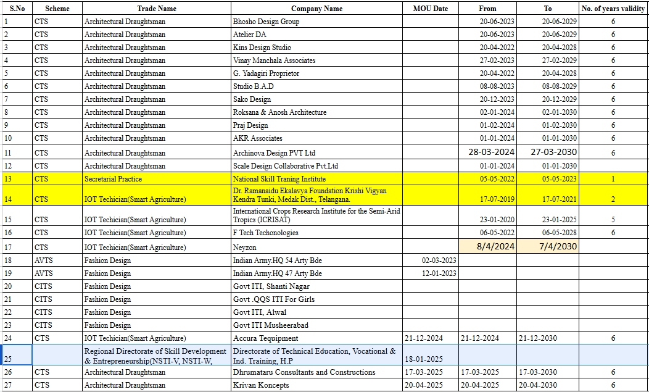649x392 pixels.
Task: Select the Trade Name column header
Action: [x=156, y=9]
